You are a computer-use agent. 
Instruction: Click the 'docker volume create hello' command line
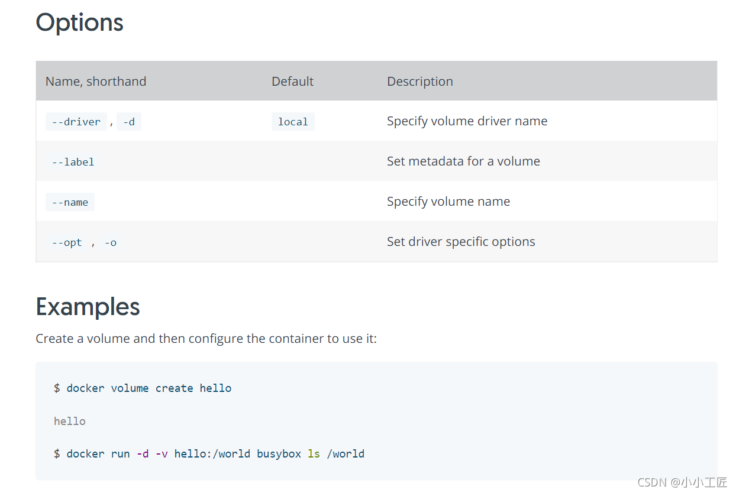pyautogui.click(x=143, y=388)
